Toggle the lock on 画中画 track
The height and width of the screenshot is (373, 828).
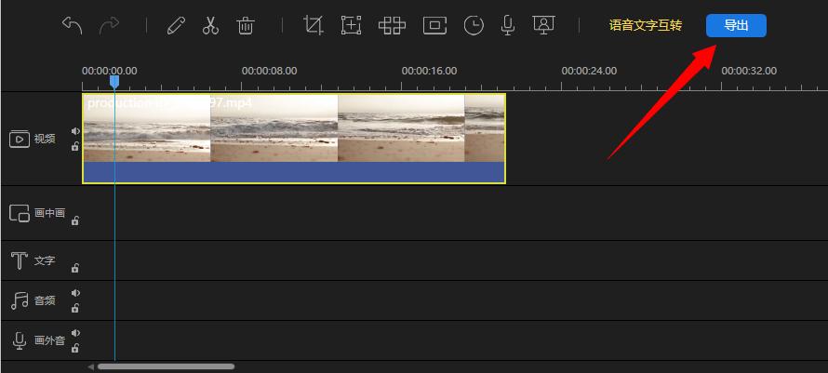[x=75, y=220]
